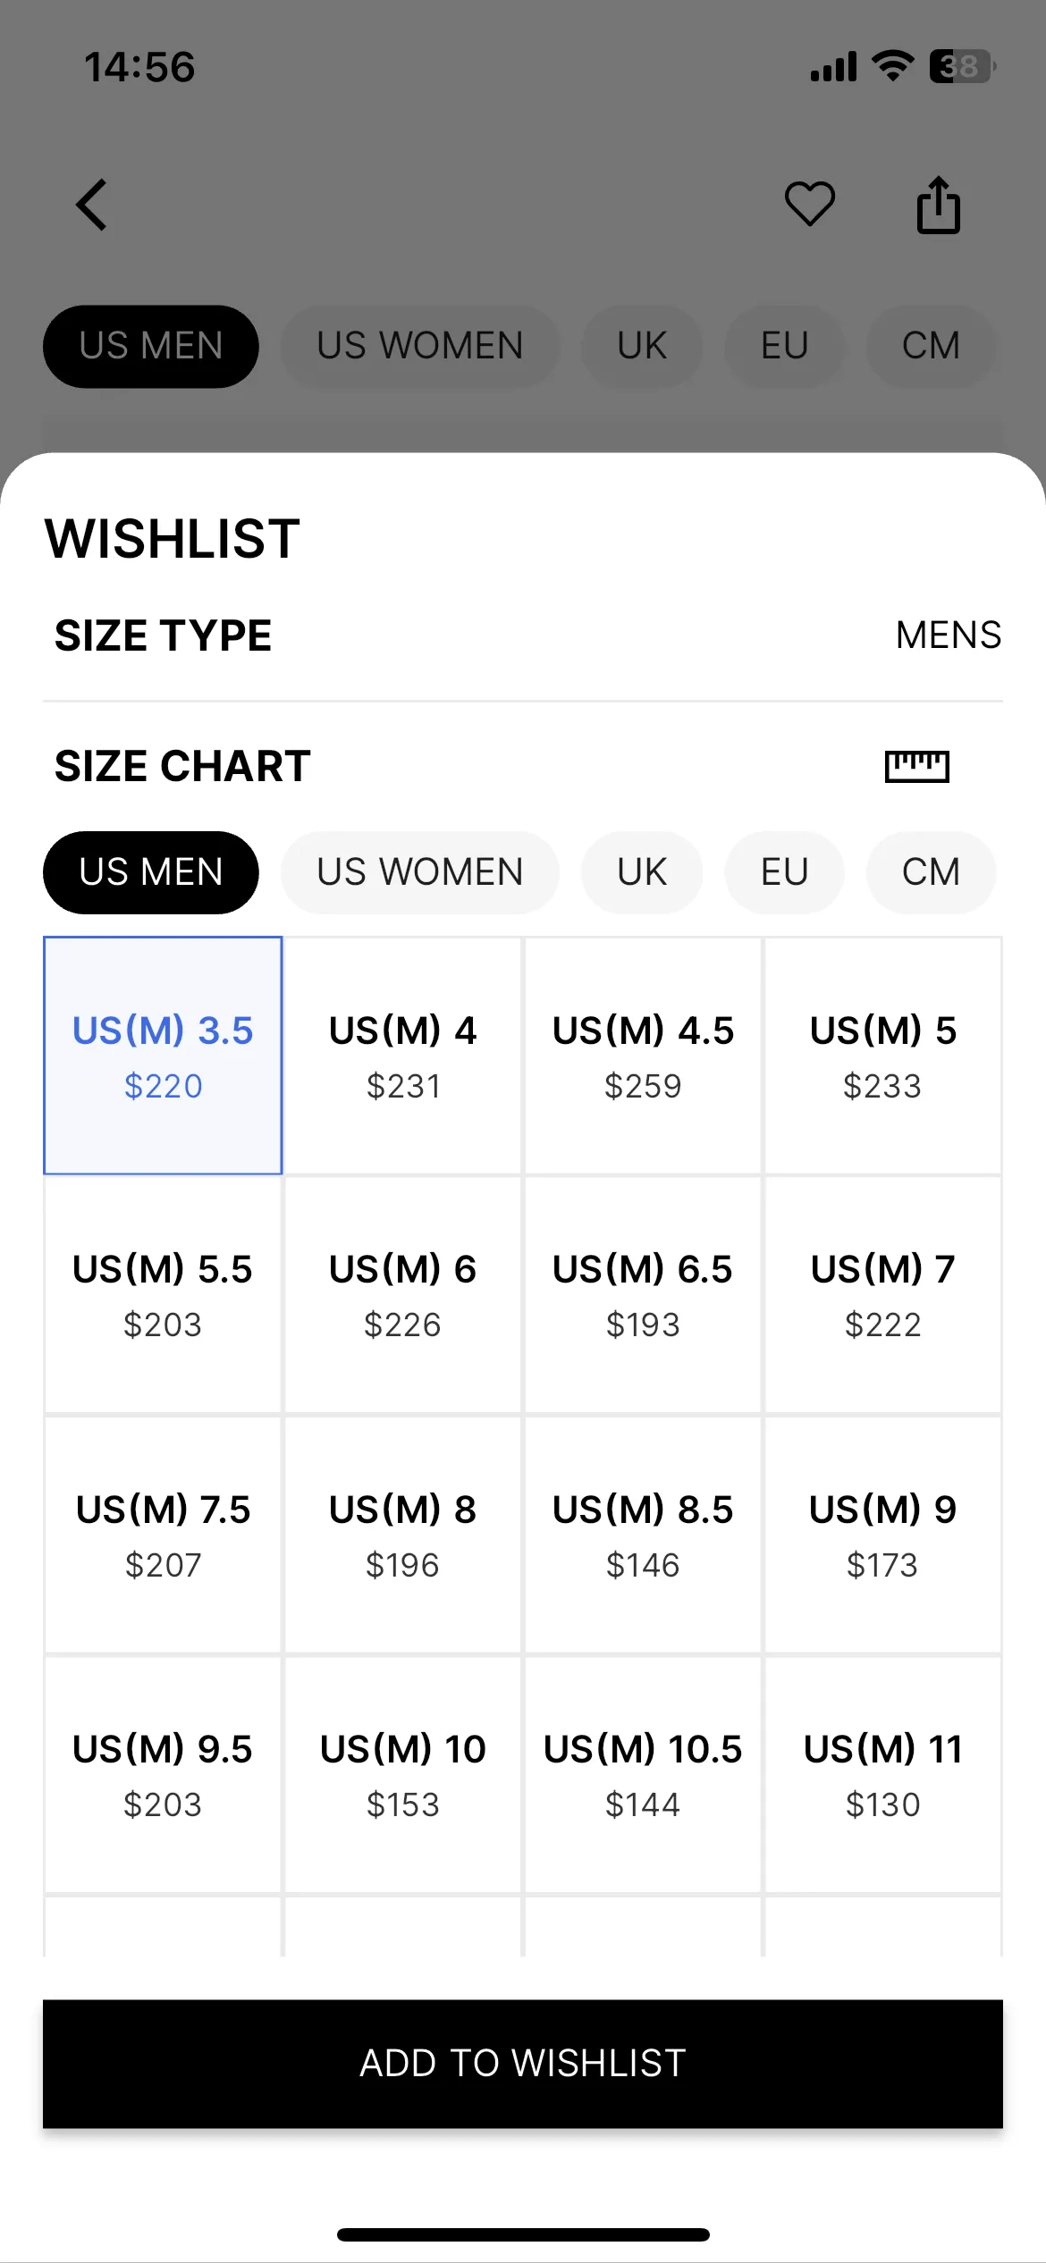Image resolution: width=1046 pixels, height=2263 pixels.
Task: Choose size US(M) 10 at $153
Action: point(402,1774)
